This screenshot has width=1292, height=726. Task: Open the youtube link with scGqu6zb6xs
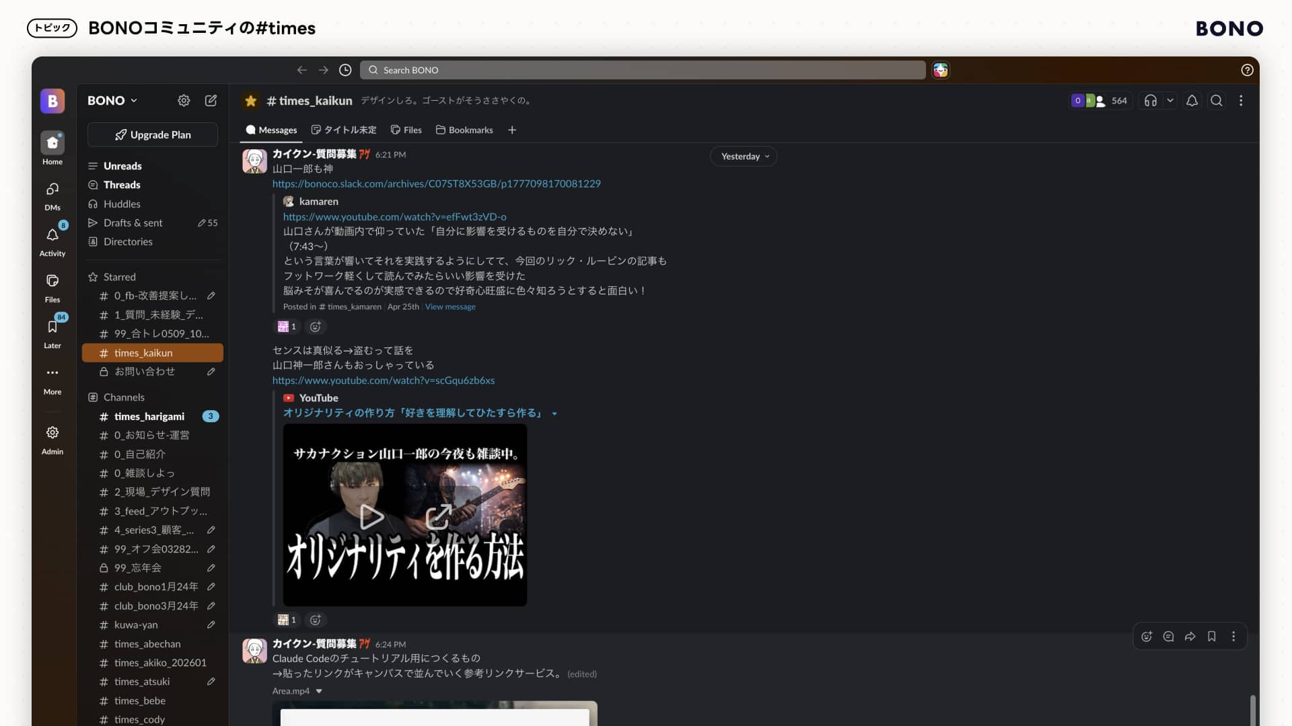point(383,380)
